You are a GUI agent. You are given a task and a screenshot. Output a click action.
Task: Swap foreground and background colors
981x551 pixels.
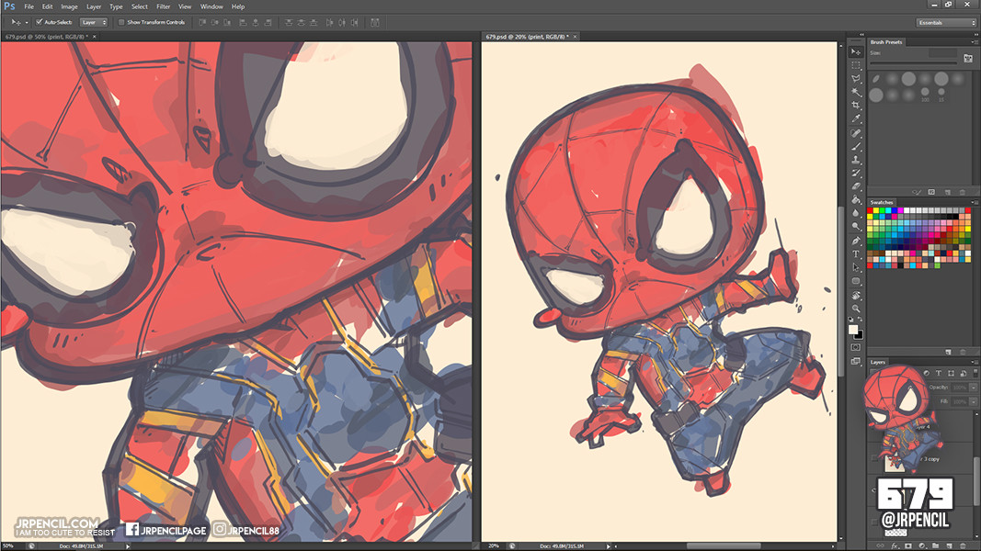pos(861,320)
